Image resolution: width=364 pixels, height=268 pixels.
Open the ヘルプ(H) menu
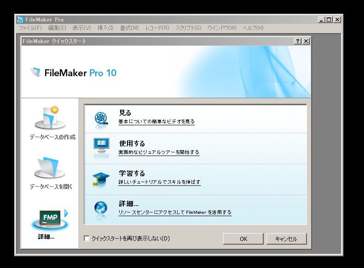(x=253, y=28)
